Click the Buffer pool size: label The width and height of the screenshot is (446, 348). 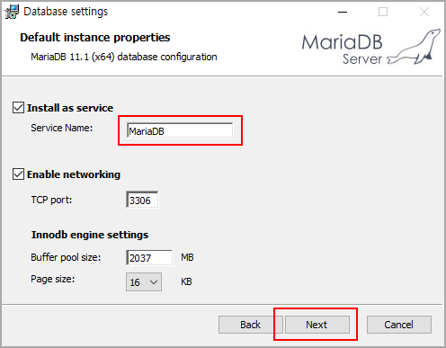pos(66,257)
